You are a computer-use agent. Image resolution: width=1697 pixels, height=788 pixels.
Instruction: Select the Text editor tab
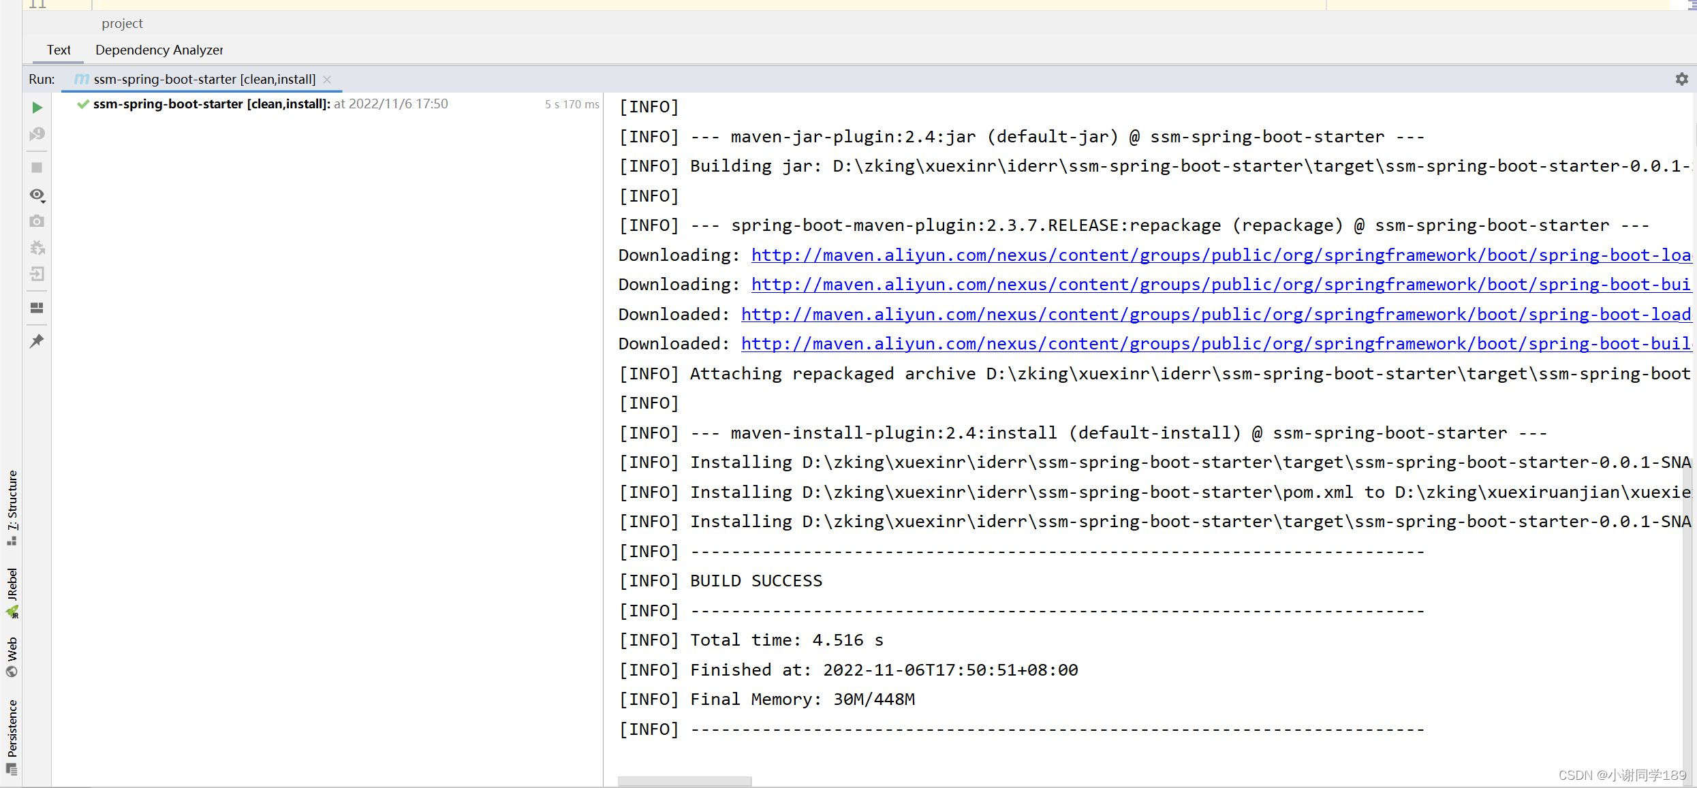click(x=59, y=50)
